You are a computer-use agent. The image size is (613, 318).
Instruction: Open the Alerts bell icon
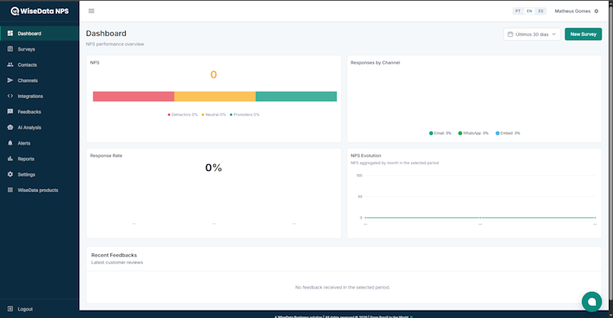click(x=10, y=143)
